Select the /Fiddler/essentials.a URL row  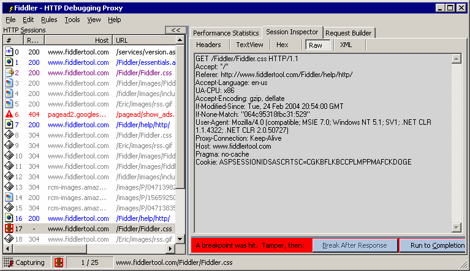tap(89, 62)
